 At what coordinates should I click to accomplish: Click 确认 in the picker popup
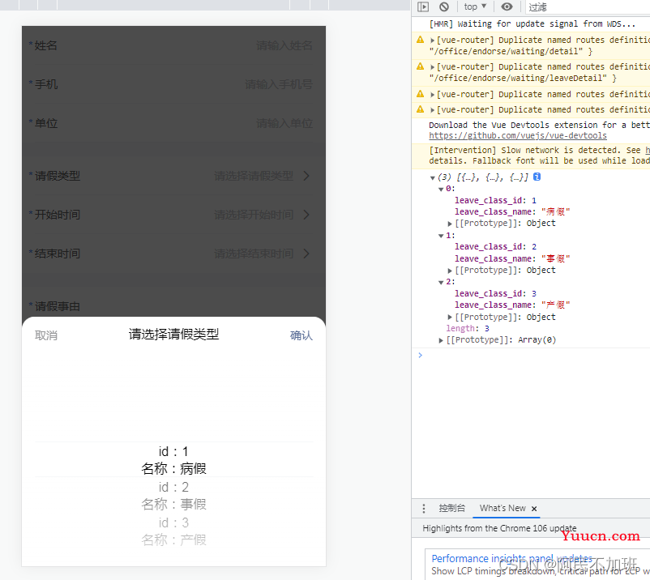coord(301,335)
